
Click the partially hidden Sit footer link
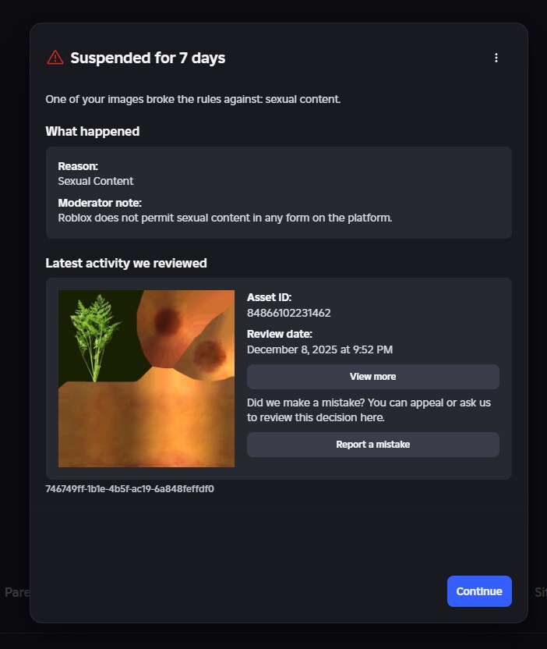[x=539, y=592]
